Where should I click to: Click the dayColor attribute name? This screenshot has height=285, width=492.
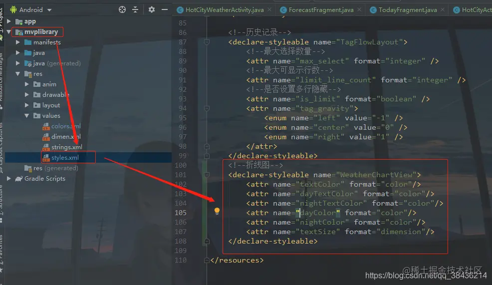pyautogui.click(x=317, y=213)
